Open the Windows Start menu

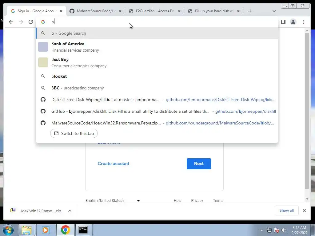coord(8,230)
